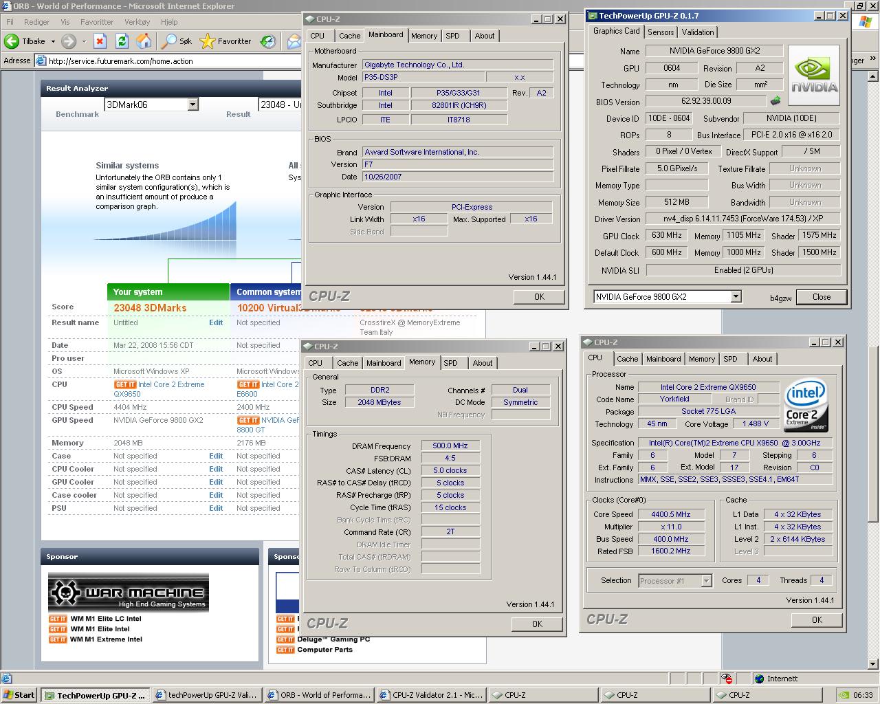Click the Intel Core 2 Extreme logo in CPU-Z

[806, 406]
